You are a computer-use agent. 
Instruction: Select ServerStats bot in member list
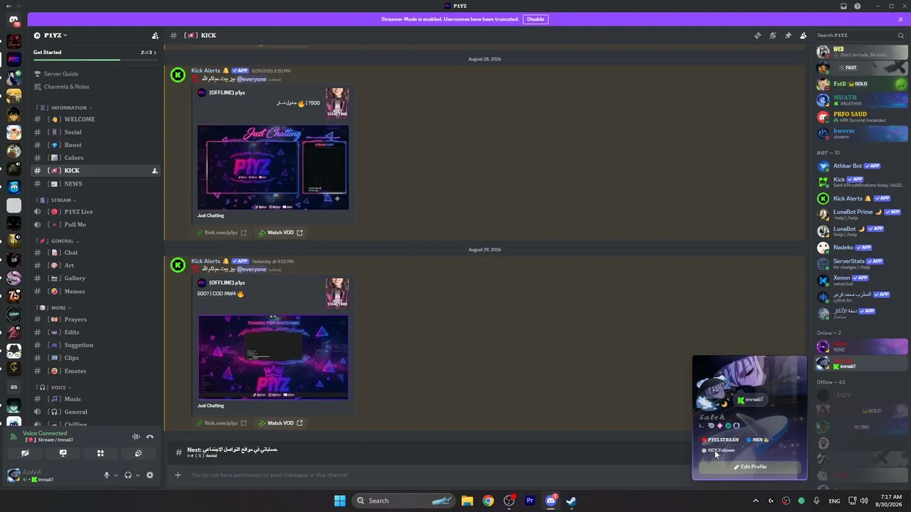(x=862, y=264)
